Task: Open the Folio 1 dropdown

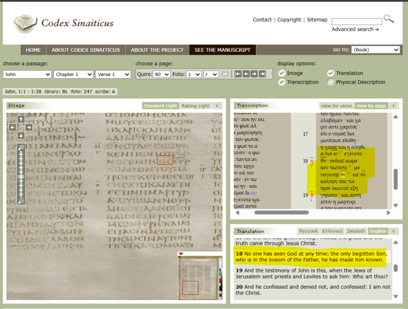Action: pos(194,75)
